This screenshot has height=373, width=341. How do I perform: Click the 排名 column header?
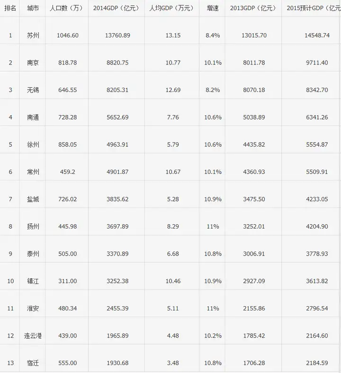click(10, 8)
